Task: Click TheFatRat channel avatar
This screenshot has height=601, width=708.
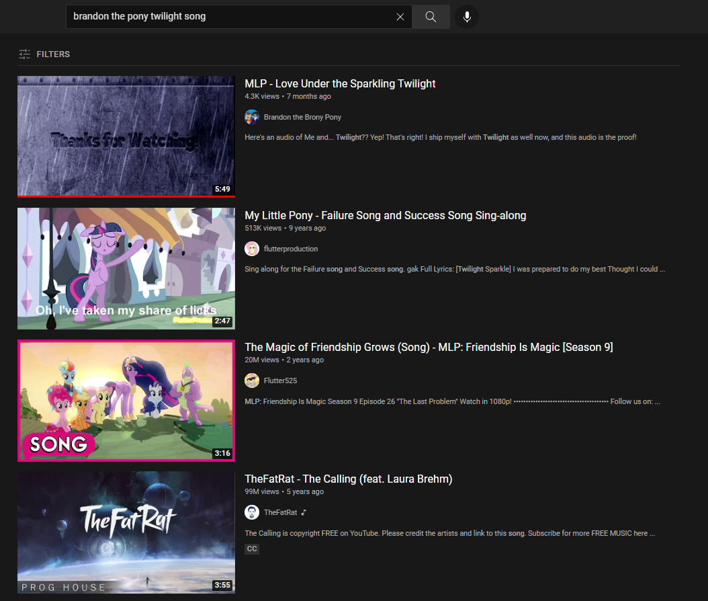Action: [x=252, y=512]
